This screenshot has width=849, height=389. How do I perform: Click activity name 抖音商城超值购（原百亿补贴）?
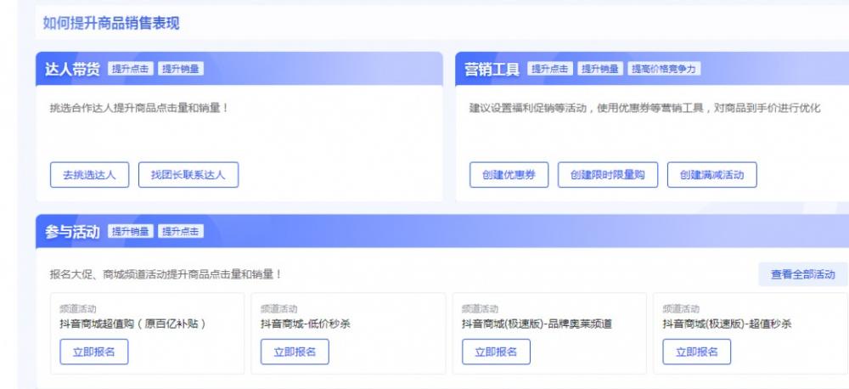point(132,324)
